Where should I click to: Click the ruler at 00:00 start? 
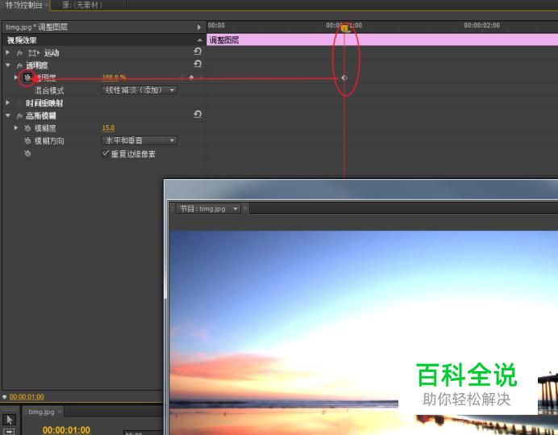pyautogui.click(x=216, y=25)
